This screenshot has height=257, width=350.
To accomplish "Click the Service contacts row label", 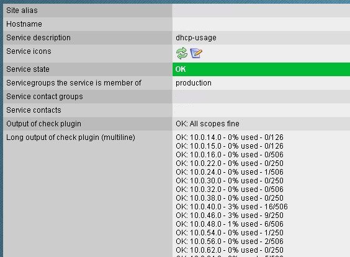I will [34, 110].
